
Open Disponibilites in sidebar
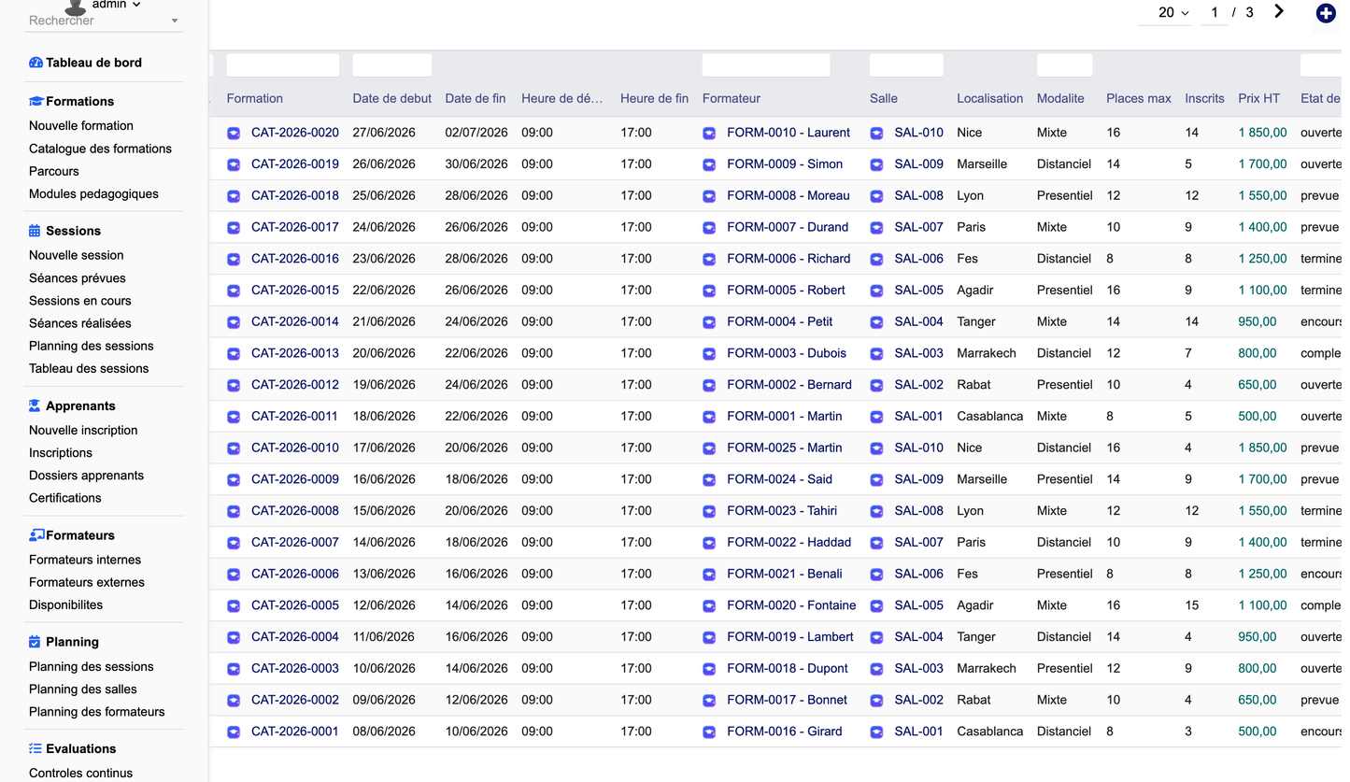click(x=66, y=604)
